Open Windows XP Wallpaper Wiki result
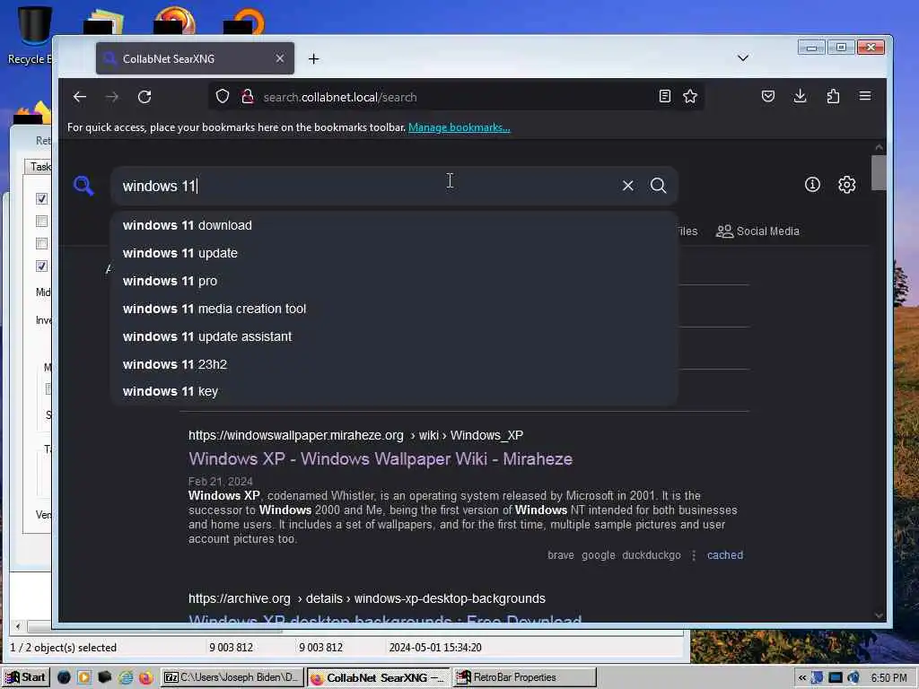The width and height of the screenshot is (919, 689). [x=381, y=458]
